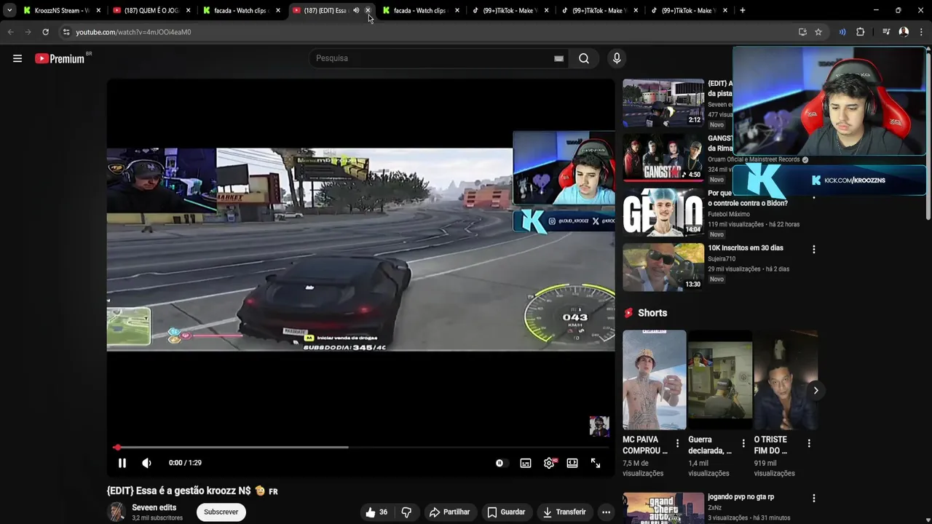Open options for Guerra declarada short

(743, 443)
